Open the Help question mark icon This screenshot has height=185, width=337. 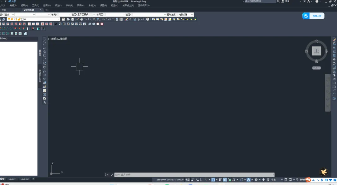(x=148, y=19)
